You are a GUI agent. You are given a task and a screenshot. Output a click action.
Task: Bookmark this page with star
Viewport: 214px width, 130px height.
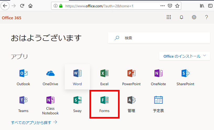177,6
